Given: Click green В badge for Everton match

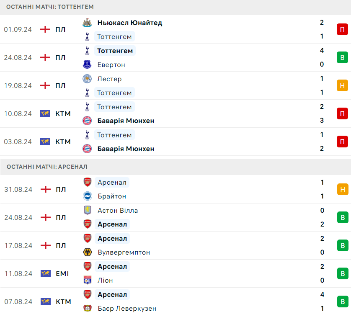Looking at the screenshot, I should click(x=342, y=57).
